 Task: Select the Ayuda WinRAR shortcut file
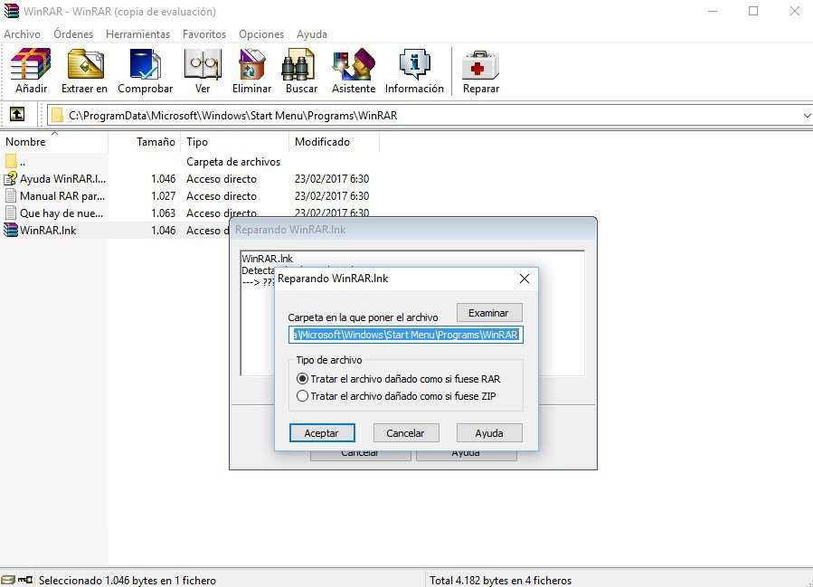[61, 179]
